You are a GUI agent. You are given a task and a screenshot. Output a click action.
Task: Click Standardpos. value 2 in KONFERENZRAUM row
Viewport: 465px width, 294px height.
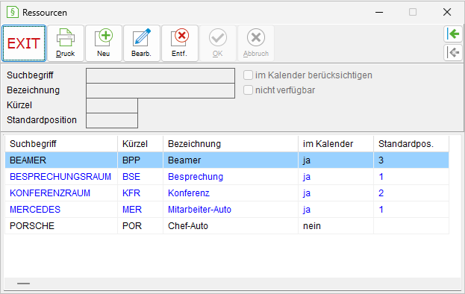411,193
